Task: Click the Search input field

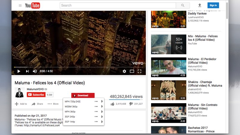Action: pos(118,5)
